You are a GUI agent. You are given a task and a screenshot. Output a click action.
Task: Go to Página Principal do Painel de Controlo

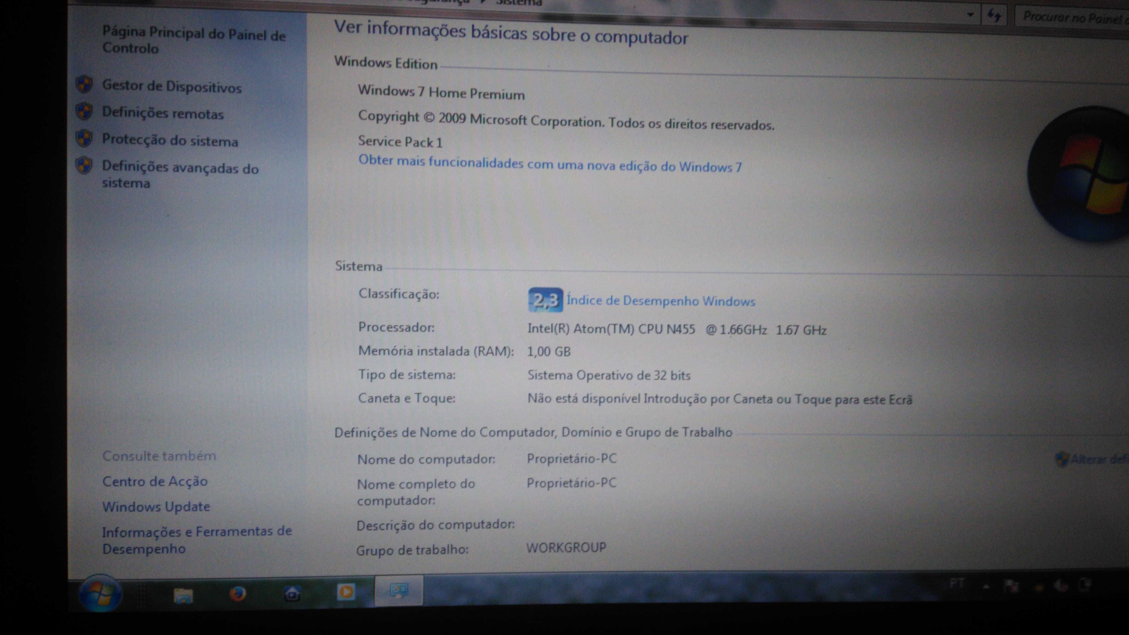point(194,40)
